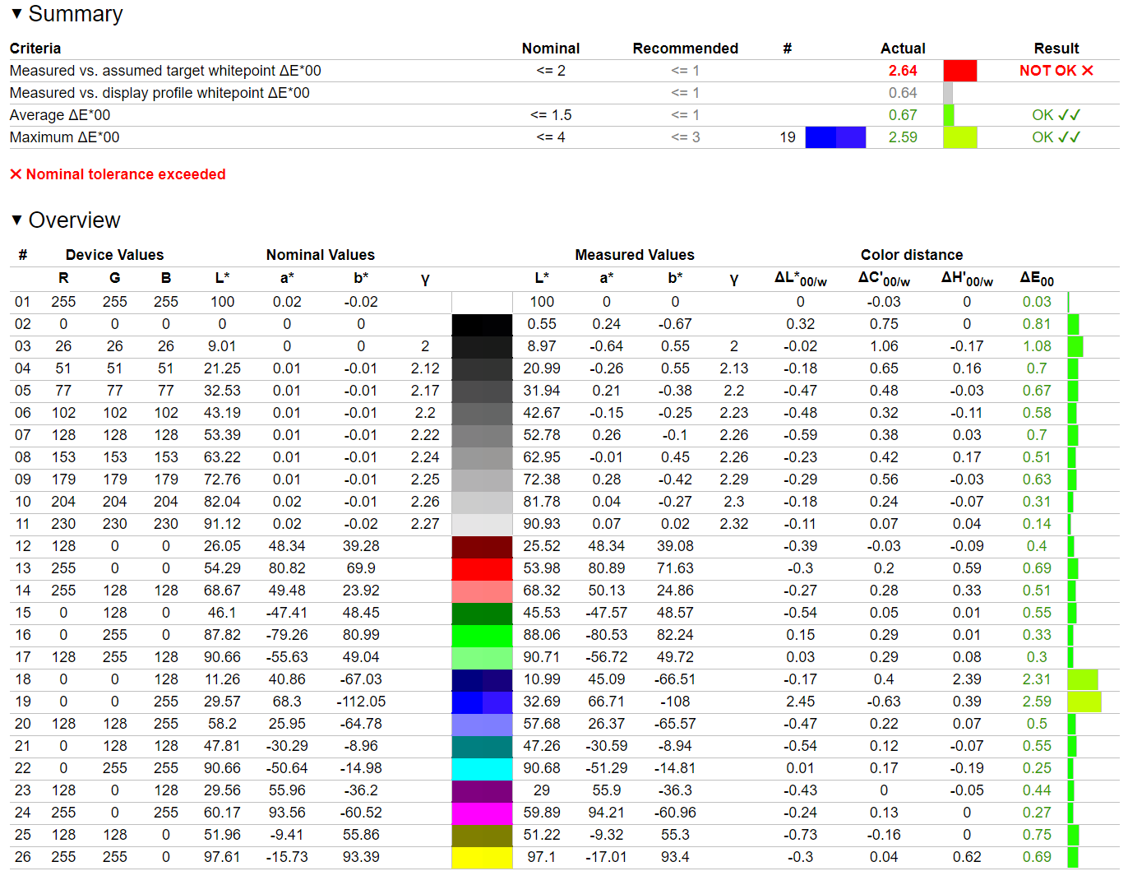
Task: Click nominal a* 93.56 in row 24
Action: (287, 813)
